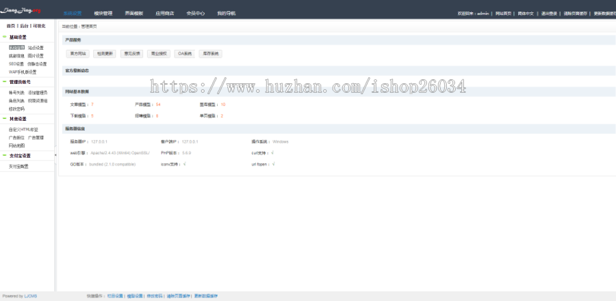Hide the sidebar with the collapse arrow handle
Screen dimensions: 616x301
click(x=55, y=156)
